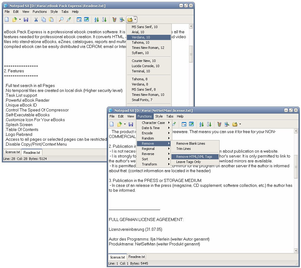Pick Verdana, 10 from the font list

pos(149,37)
